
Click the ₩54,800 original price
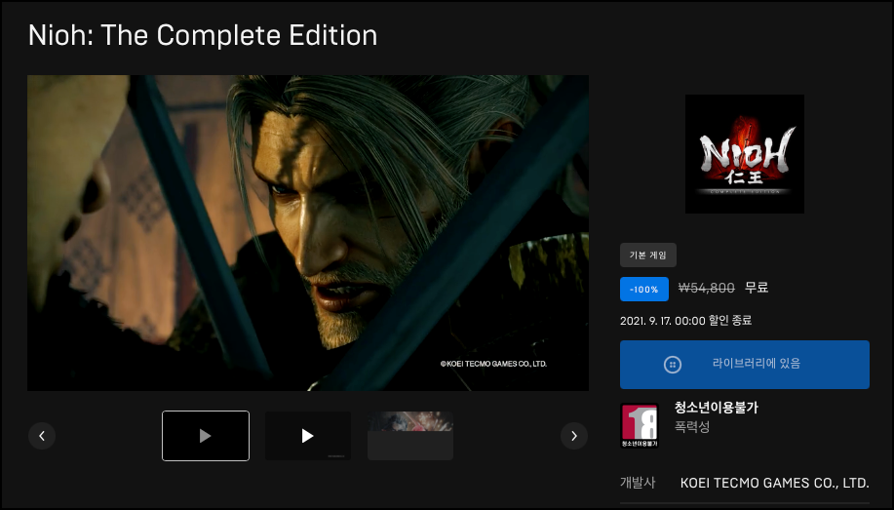pyautogui.click(x=707, y=288)
